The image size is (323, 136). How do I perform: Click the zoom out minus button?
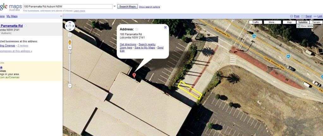(x=70, y=86)
